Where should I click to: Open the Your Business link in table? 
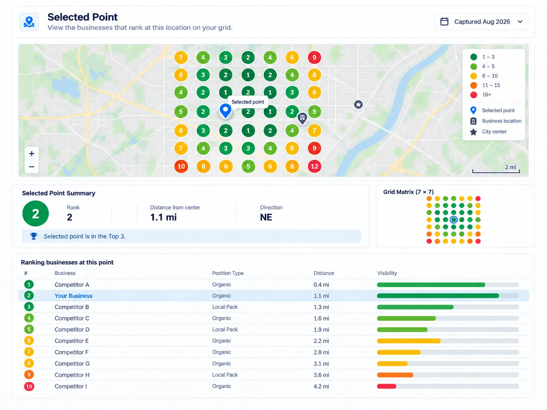pos(73,296)
